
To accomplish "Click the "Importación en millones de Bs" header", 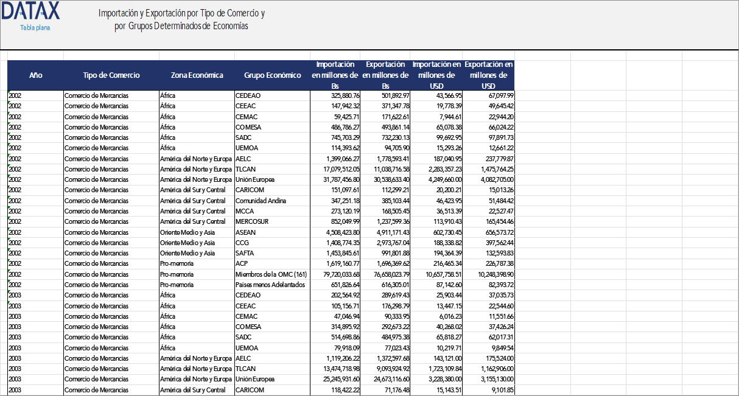I will click(335, 75).
